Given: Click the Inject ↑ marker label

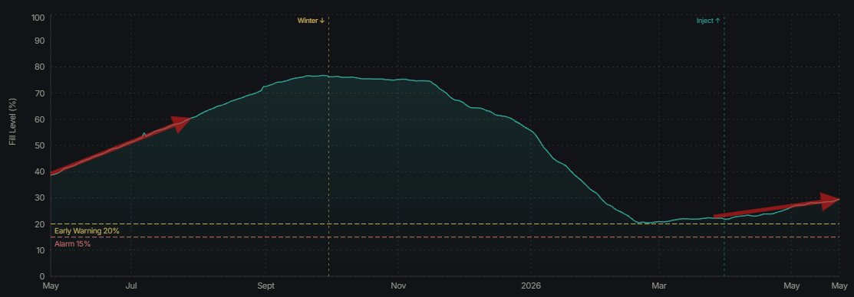Looking at the screenshot, I should (x=708, y=21).
